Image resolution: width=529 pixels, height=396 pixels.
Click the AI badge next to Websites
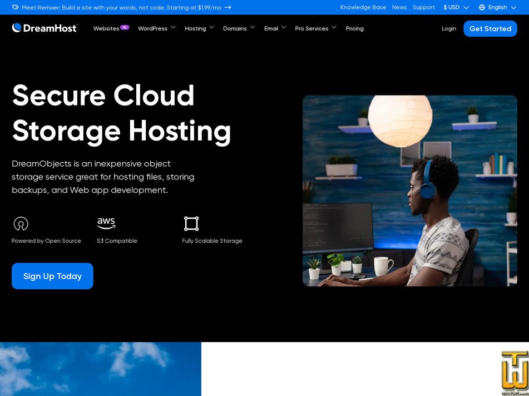point(125,27)
